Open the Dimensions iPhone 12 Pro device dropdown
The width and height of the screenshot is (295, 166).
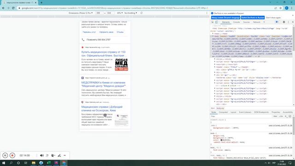pos(81,13)
